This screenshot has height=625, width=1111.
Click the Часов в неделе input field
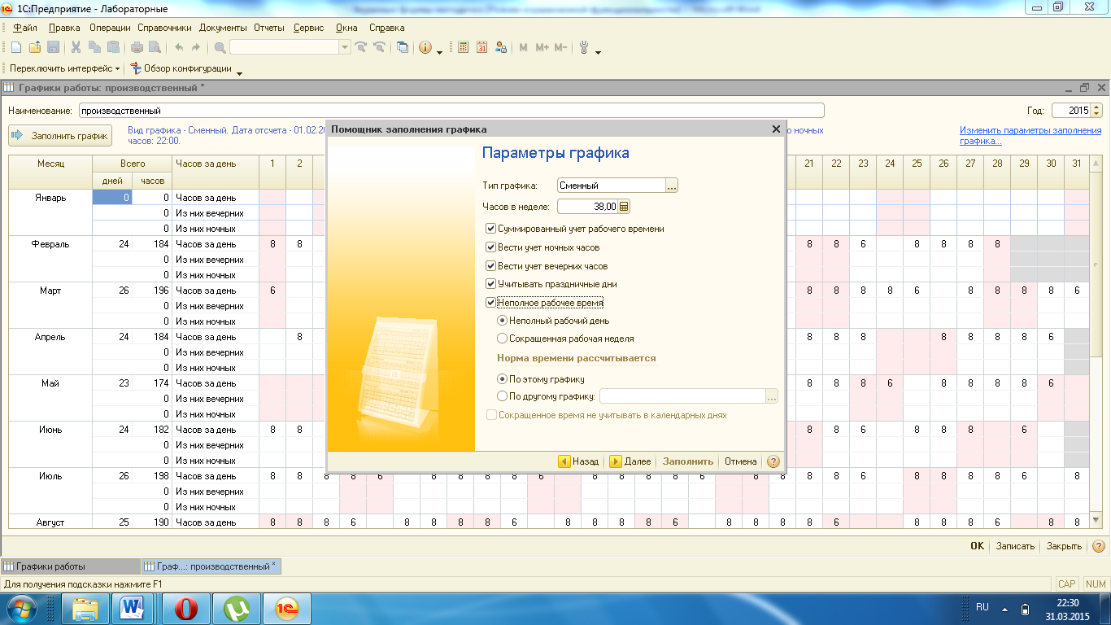coord(587,207)
